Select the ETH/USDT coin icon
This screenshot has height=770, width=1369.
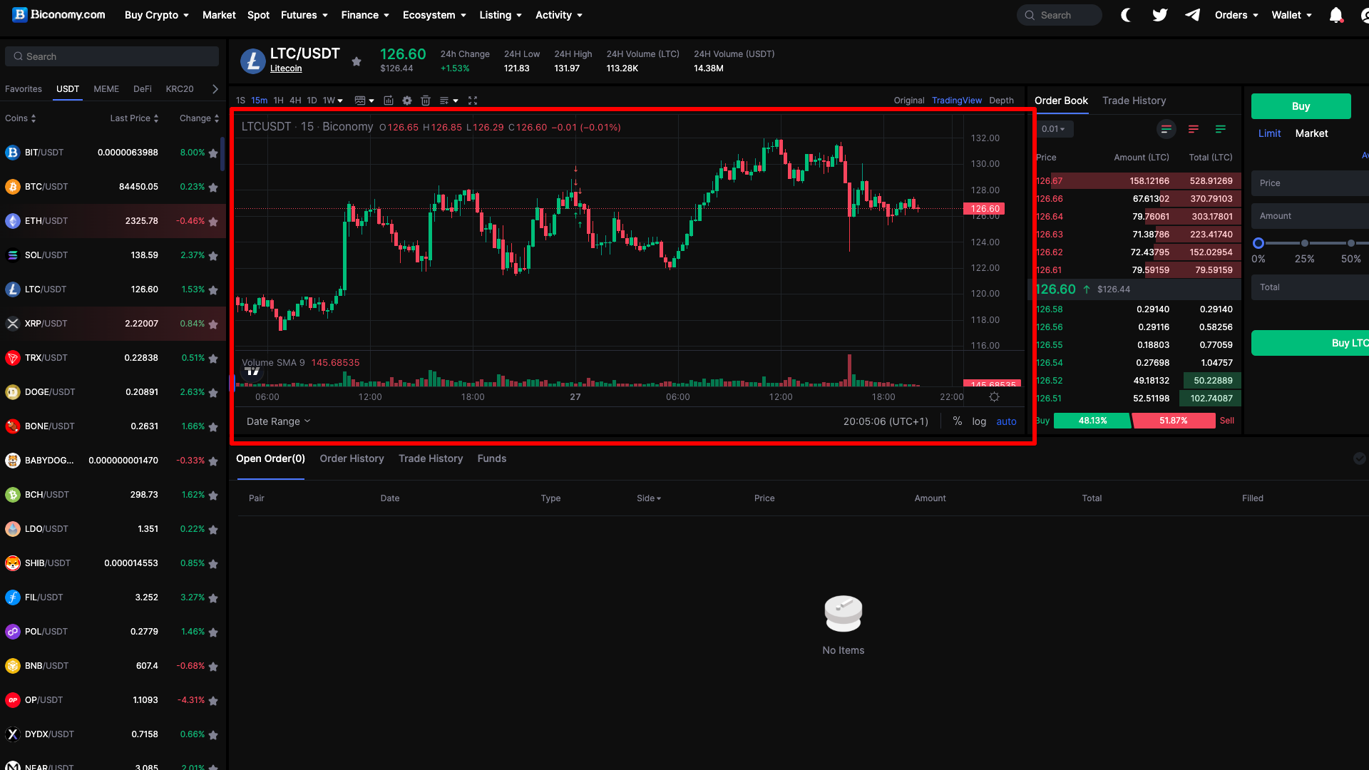(13, 221)
